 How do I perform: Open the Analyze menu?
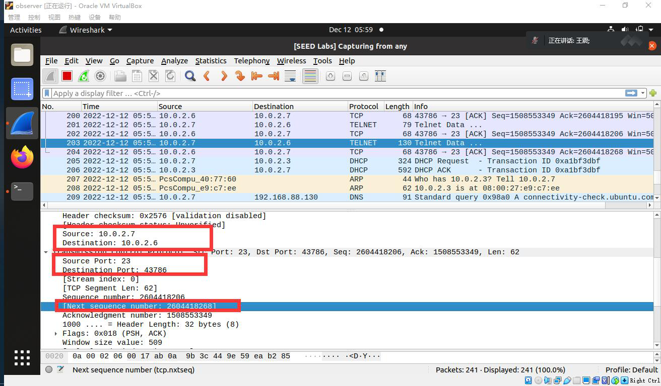click(174, 61)
